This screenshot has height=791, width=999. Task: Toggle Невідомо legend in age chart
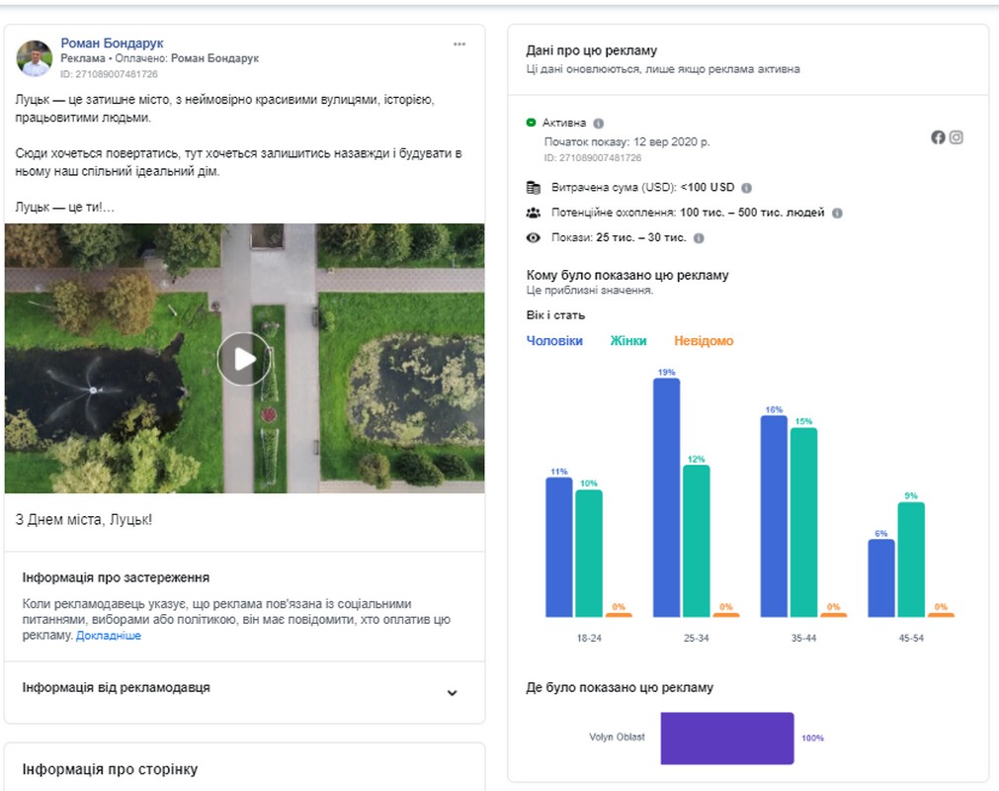[x=704, y=341]
